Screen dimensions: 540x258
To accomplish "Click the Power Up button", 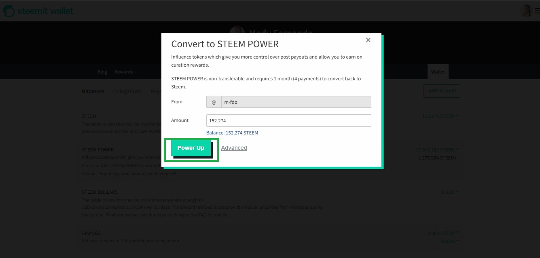I will click(191, 148).
